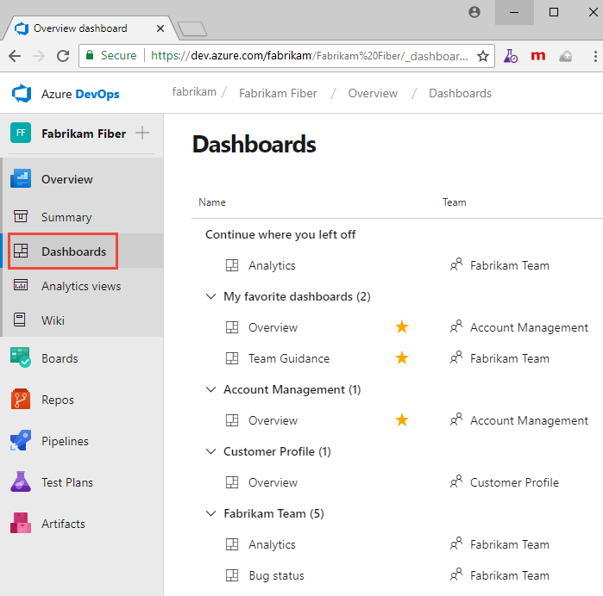
Task: Open Artifacts via its pink box icon
Action: [21, 523]
